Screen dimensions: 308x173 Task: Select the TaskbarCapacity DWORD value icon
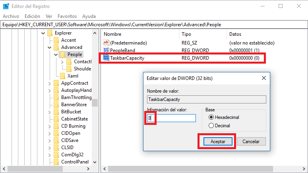[x=106, y=58]
